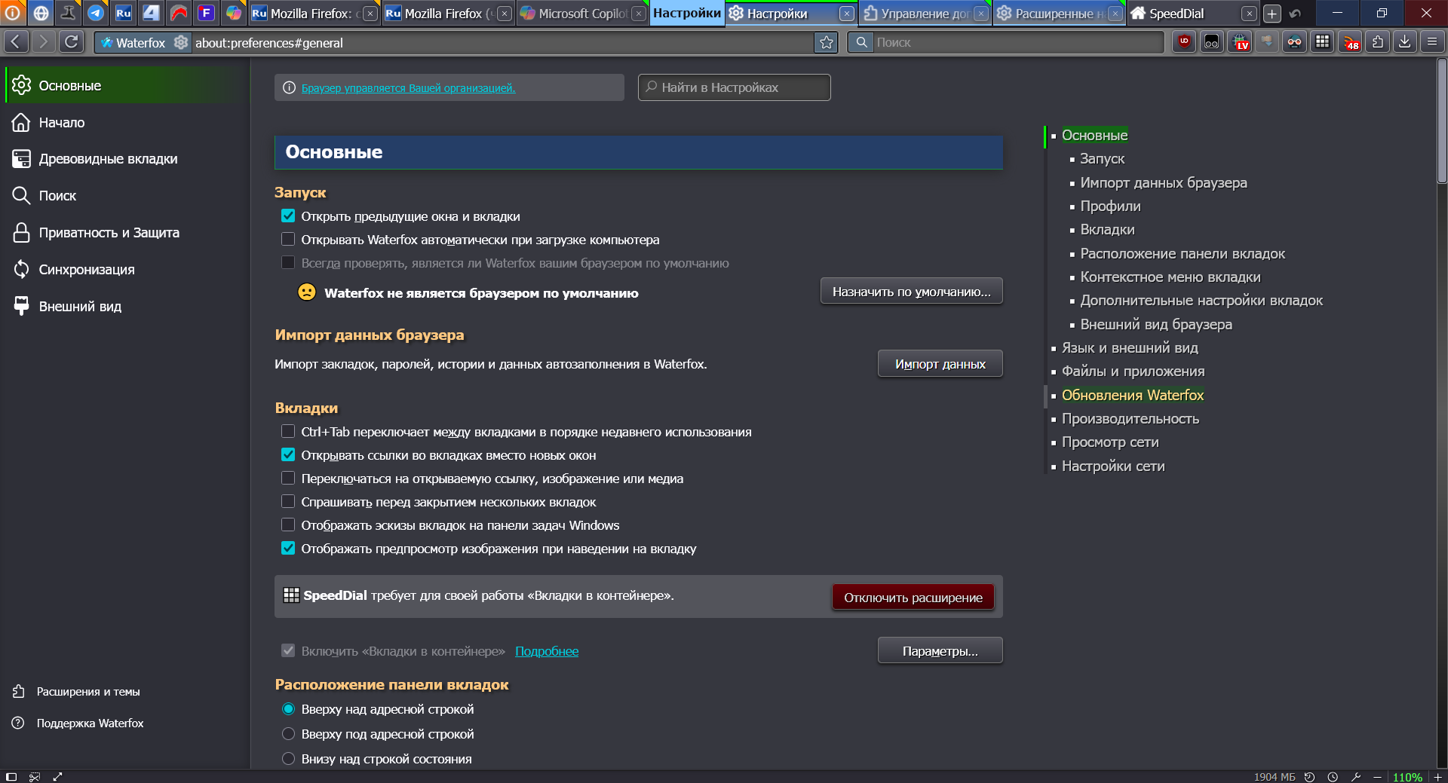
Task: Click the zoom-in plus in status bar
Action: pos(1437,777)
